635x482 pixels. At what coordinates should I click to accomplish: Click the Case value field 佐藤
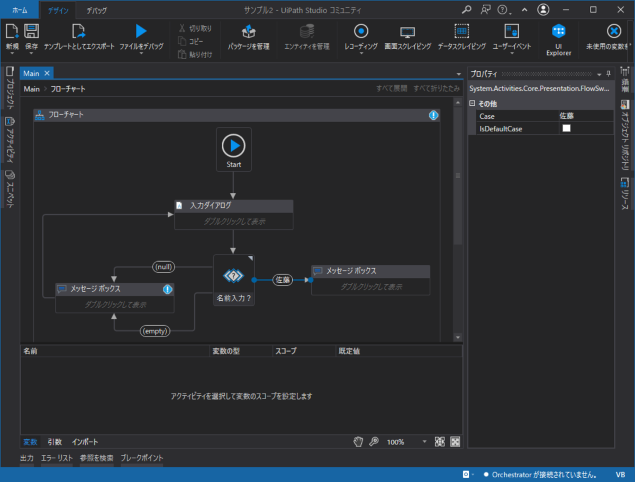coord(586,116)
